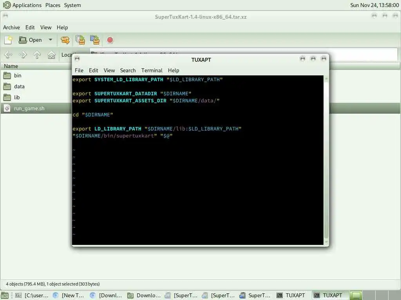Click the TUXAPT window menu icon in titlebar
The width and height of the screenshot is (401, 300).
(x=77, y=59)
